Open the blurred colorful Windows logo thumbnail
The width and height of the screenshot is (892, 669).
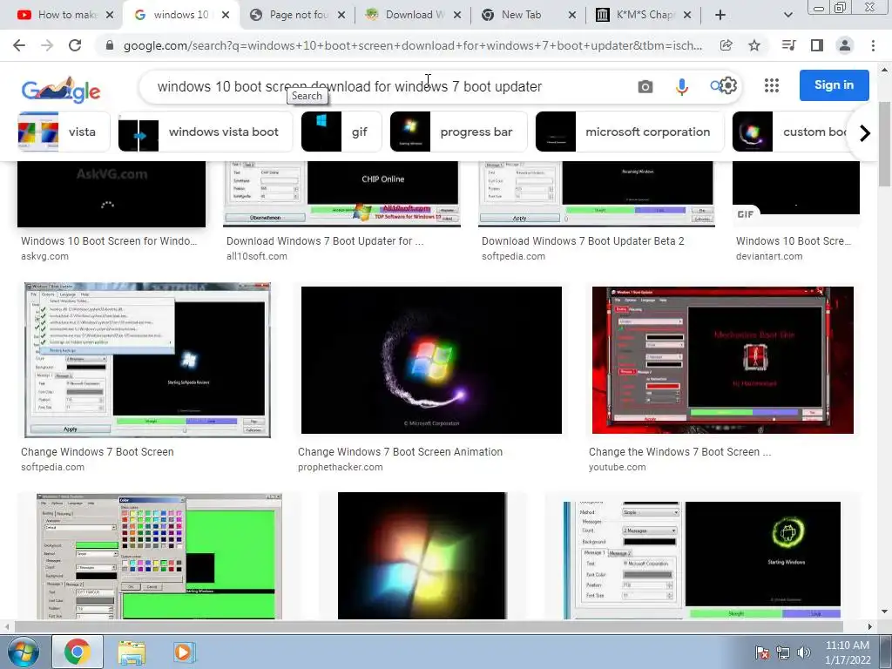[x=422, y=556]
